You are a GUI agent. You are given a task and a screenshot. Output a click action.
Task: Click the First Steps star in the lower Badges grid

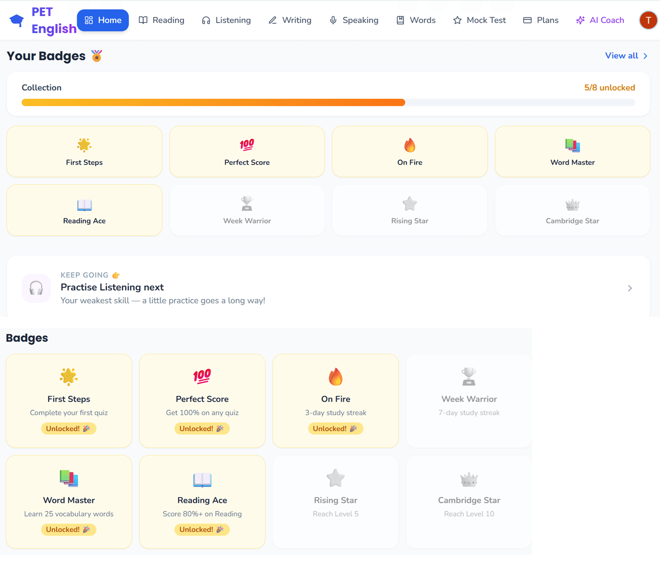(69, 376)
